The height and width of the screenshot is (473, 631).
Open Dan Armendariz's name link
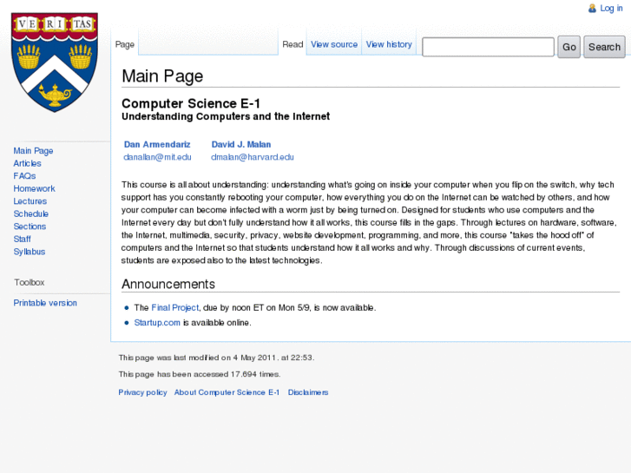[157, 144]
